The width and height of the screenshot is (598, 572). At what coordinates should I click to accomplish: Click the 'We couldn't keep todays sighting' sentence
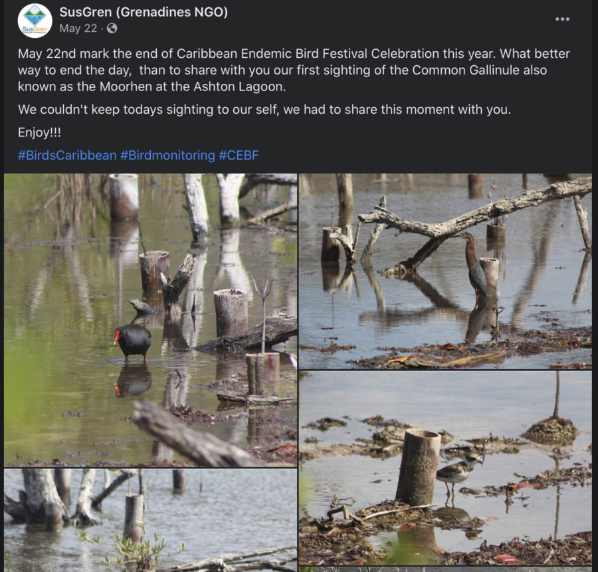point(264,110)
